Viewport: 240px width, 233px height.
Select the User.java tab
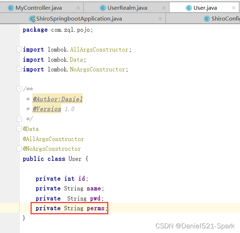pyautogui.click(x=204, y=8)
